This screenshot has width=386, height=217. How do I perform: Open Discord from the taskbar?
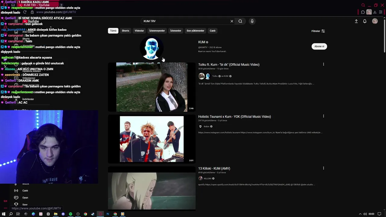pyautogui.click(x=63, y=214)
